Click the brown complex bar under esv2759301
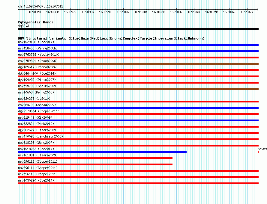Viewport: 267px width, 204px height. (x=138, y=64)
